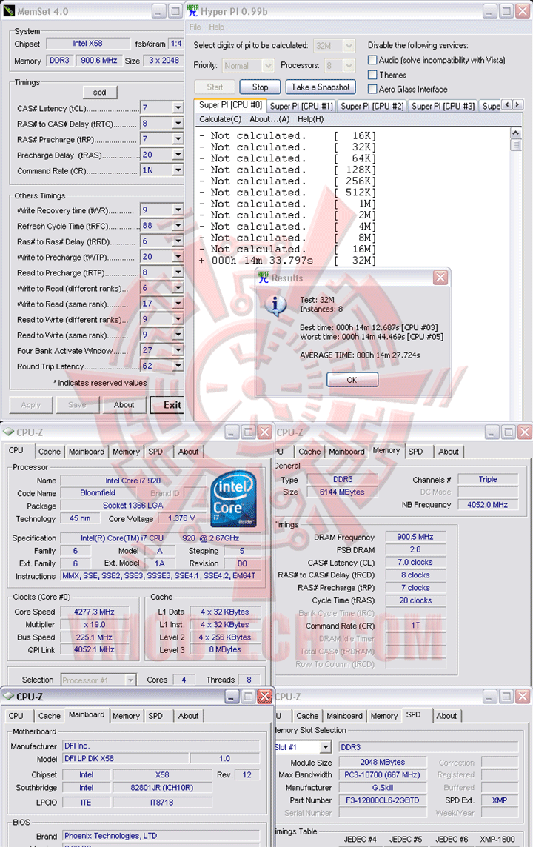
Task: Open the RAS# Precharge (tRP) dropdown
Action: point(178,139)
